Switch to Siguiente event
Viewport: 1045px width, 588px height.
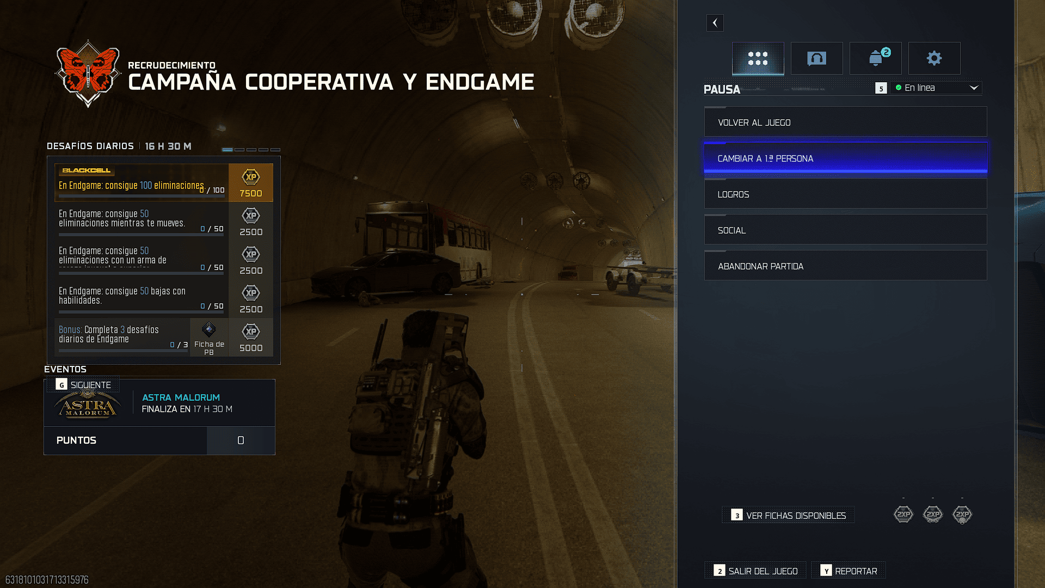(83, 385)
